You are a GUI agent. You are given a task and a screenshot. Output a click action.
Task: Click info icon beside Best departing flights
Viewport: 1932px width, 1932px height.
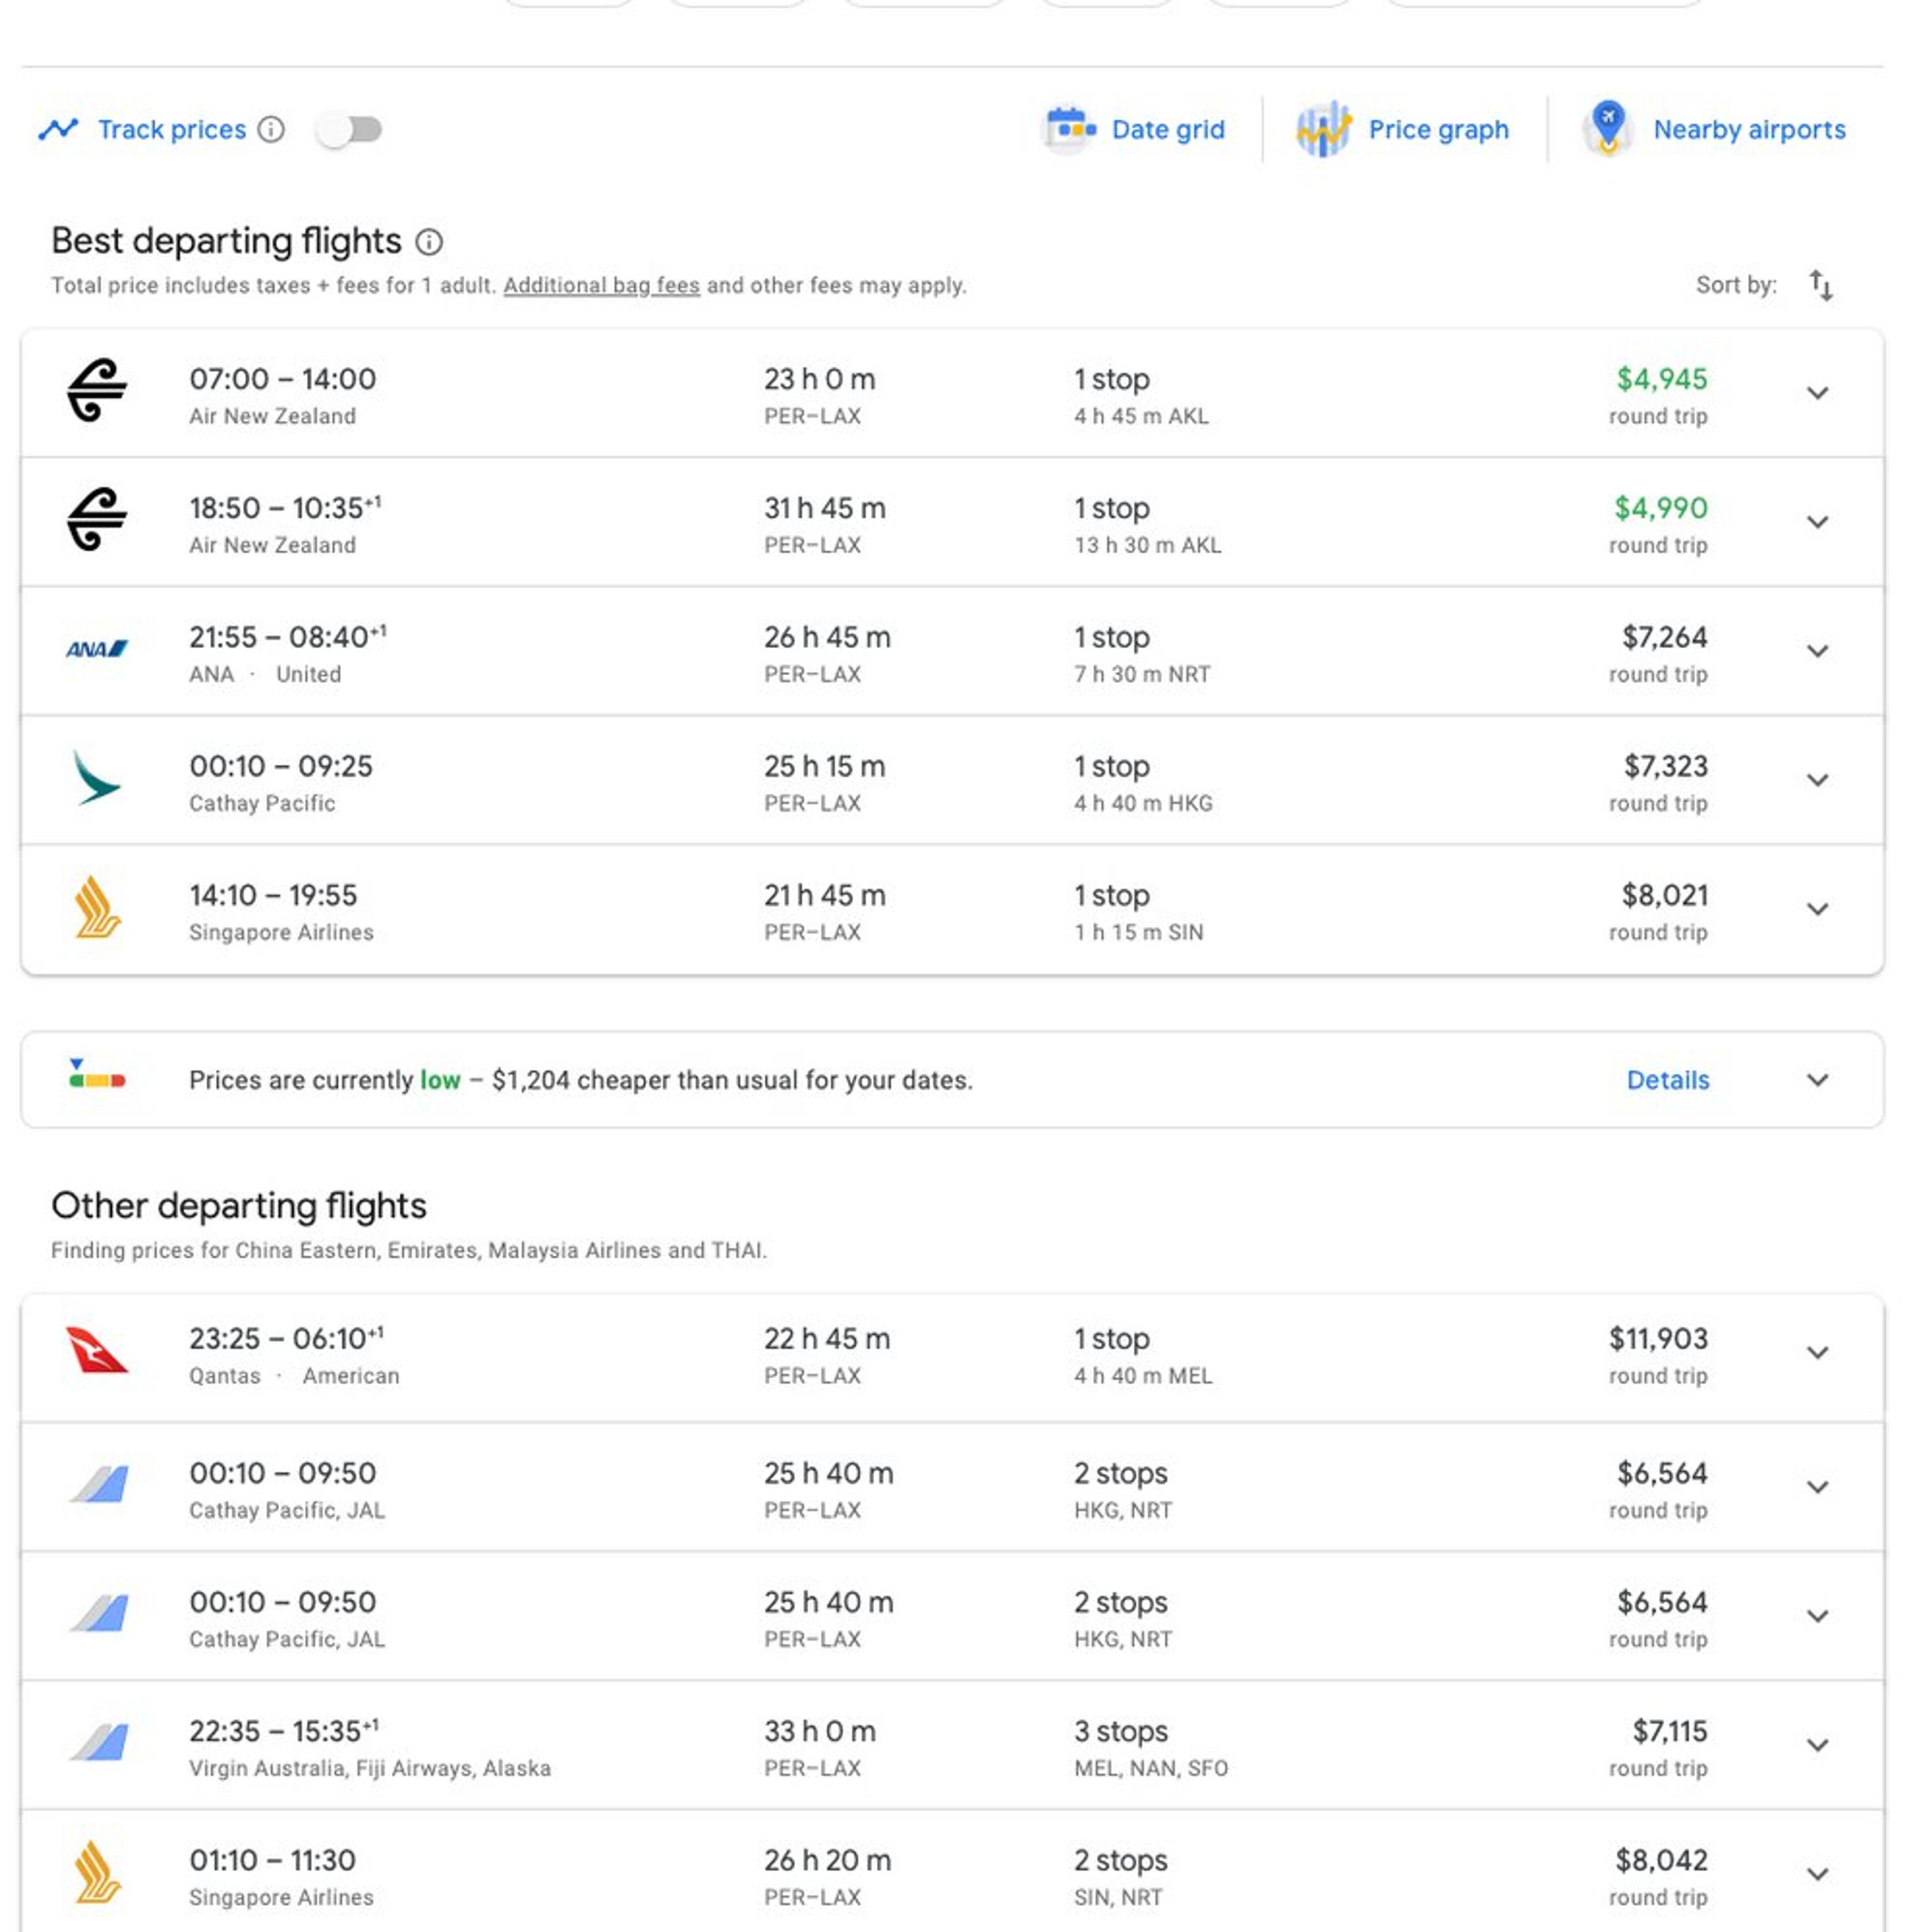pyautogui.click(x=429, y=242)
